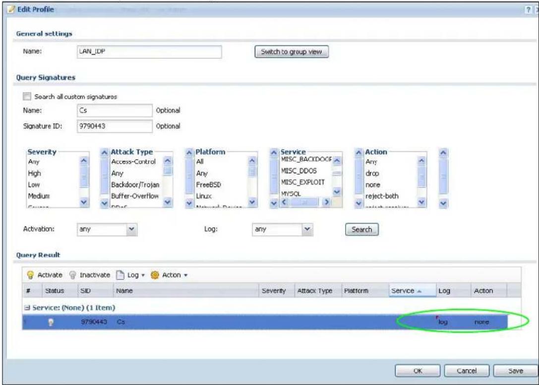Screen dimensions: 539x385
Task: Select Linux in Platform list
Action: (204, 196)
